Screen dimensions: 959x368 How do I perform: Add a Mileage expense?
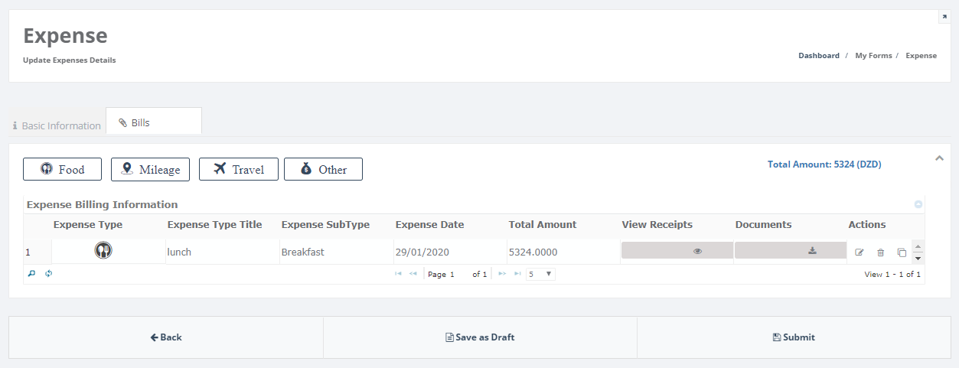(150, 170)
